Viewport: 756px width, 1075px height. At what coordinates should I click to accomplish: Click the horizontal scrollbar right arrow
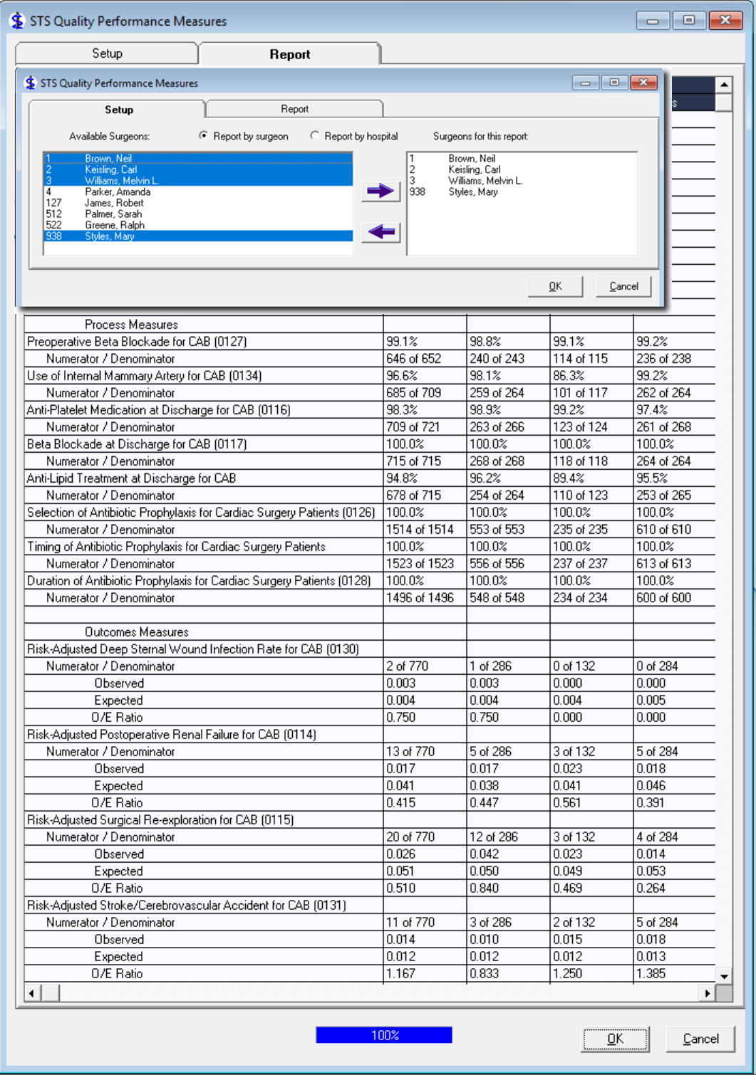click(707, 993)
